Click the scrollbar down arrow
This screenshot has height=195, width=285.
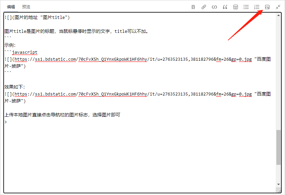(x=278, y=184)
